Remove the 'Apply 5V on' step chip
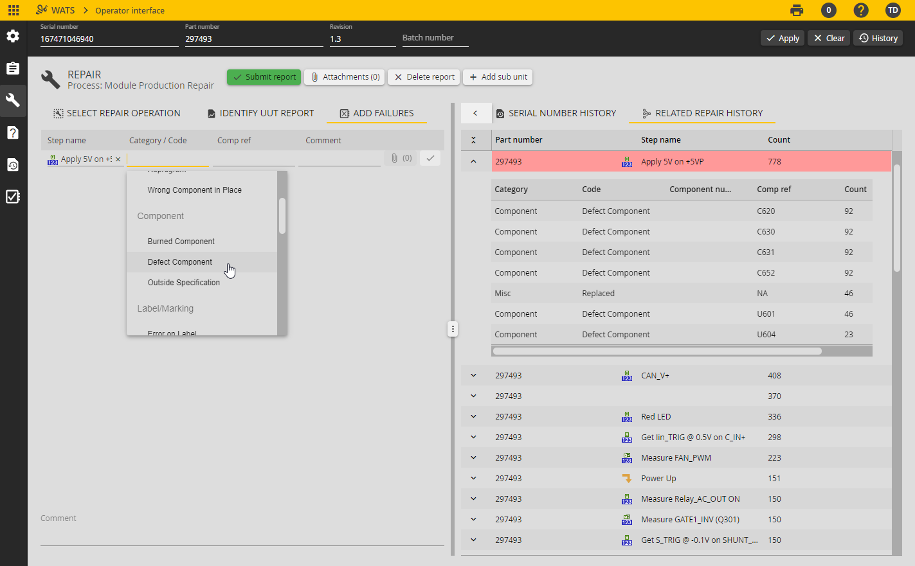Image resolution: width=915 pixels, height=566 pixels. click(x=118, y=159)
